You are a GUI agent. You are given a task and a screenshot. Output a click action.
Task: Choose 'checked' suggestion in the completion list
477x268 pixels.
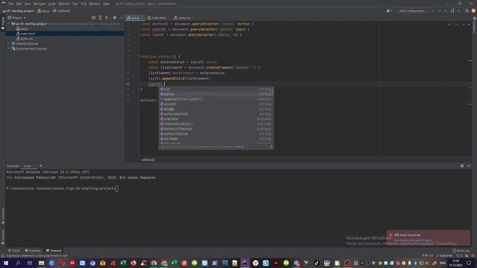pos(215,119)
